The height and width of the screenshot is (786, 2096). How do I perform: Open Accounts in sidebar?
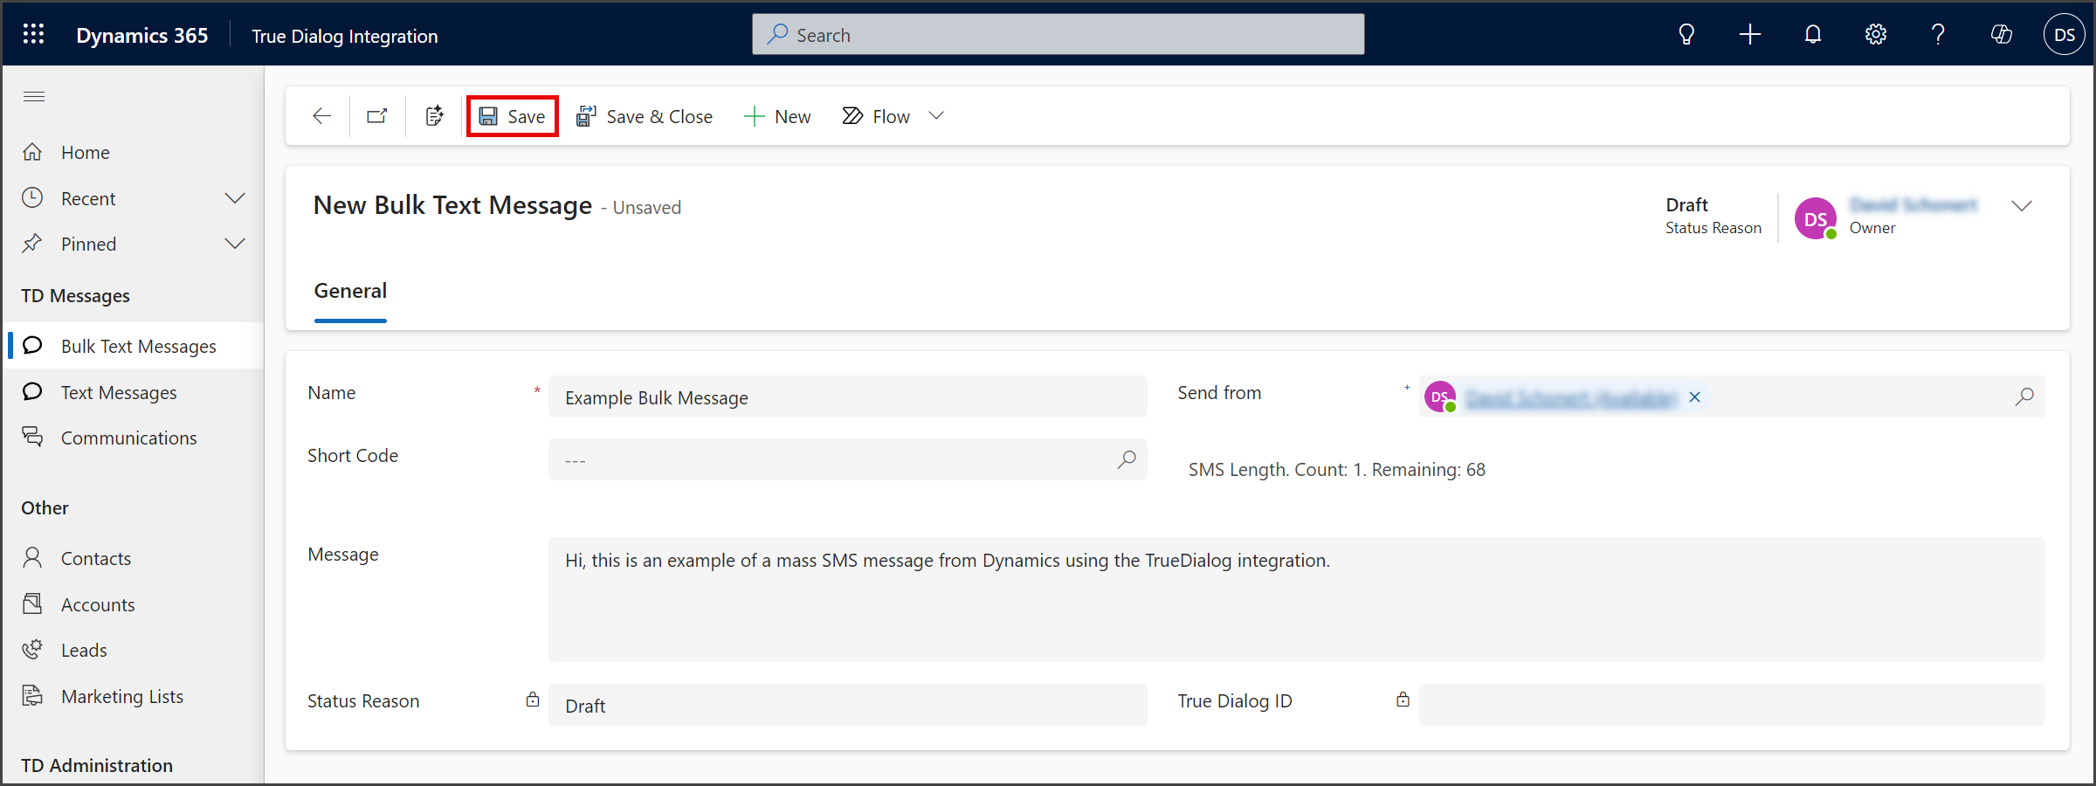click(x=134, y=604)
